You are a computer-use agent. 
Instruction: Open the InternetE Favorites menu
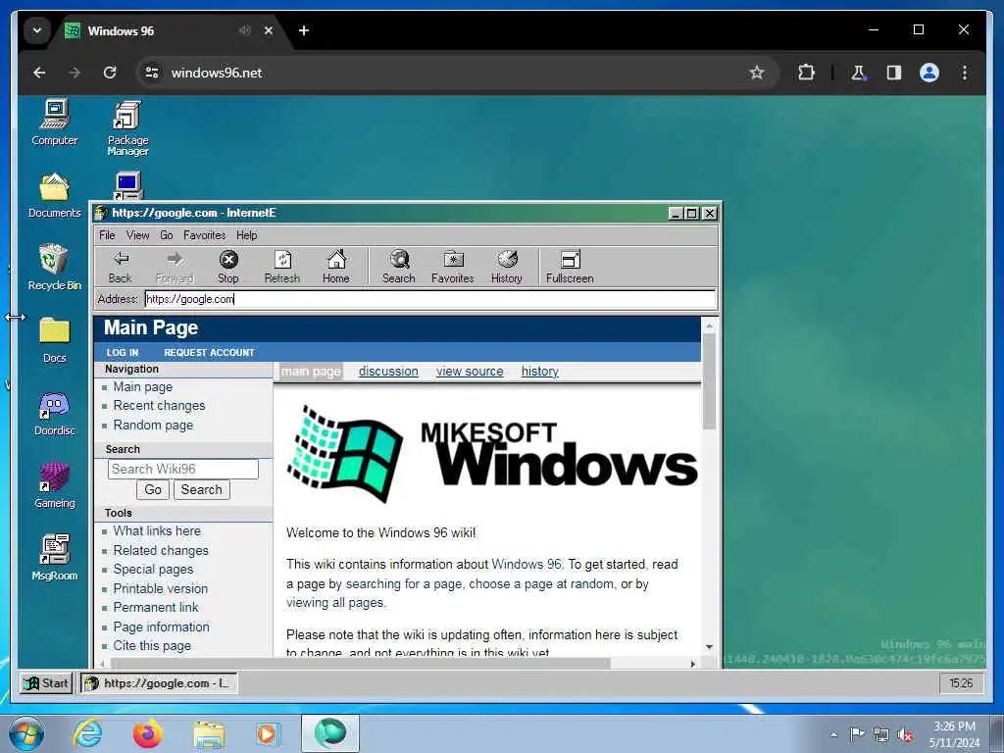[x=204, y=235]
